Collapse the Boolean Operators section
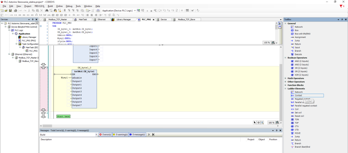This screenshot has height=153, width=348. [285, 58]
